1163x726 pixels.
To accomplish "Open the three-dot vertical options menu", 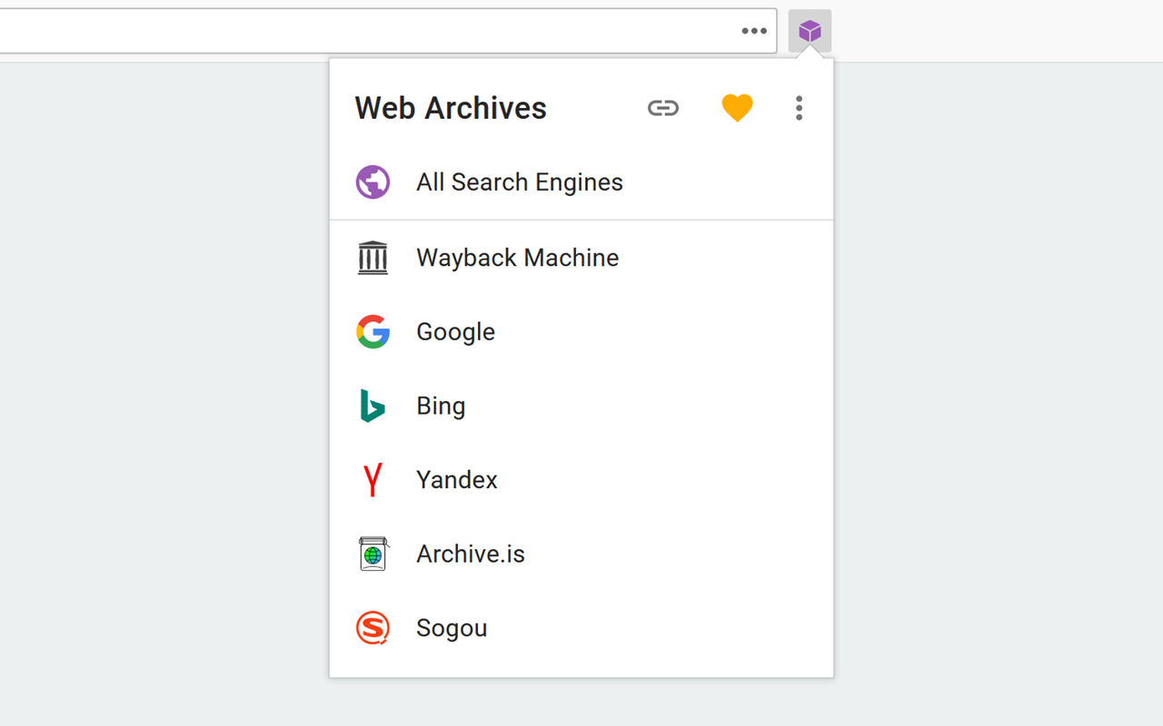I will point(799,108).
